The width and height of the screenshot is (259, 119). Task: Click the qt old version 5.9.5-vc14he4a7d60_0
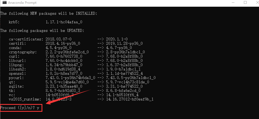tap(67, 82)
